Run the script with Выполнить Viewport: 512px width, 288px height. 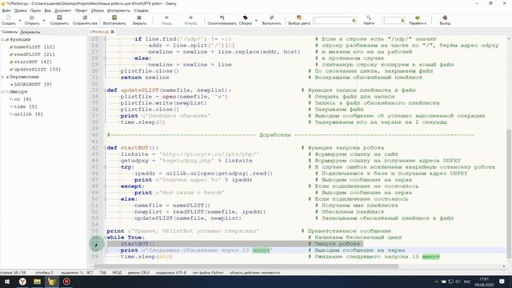(271, 20)
